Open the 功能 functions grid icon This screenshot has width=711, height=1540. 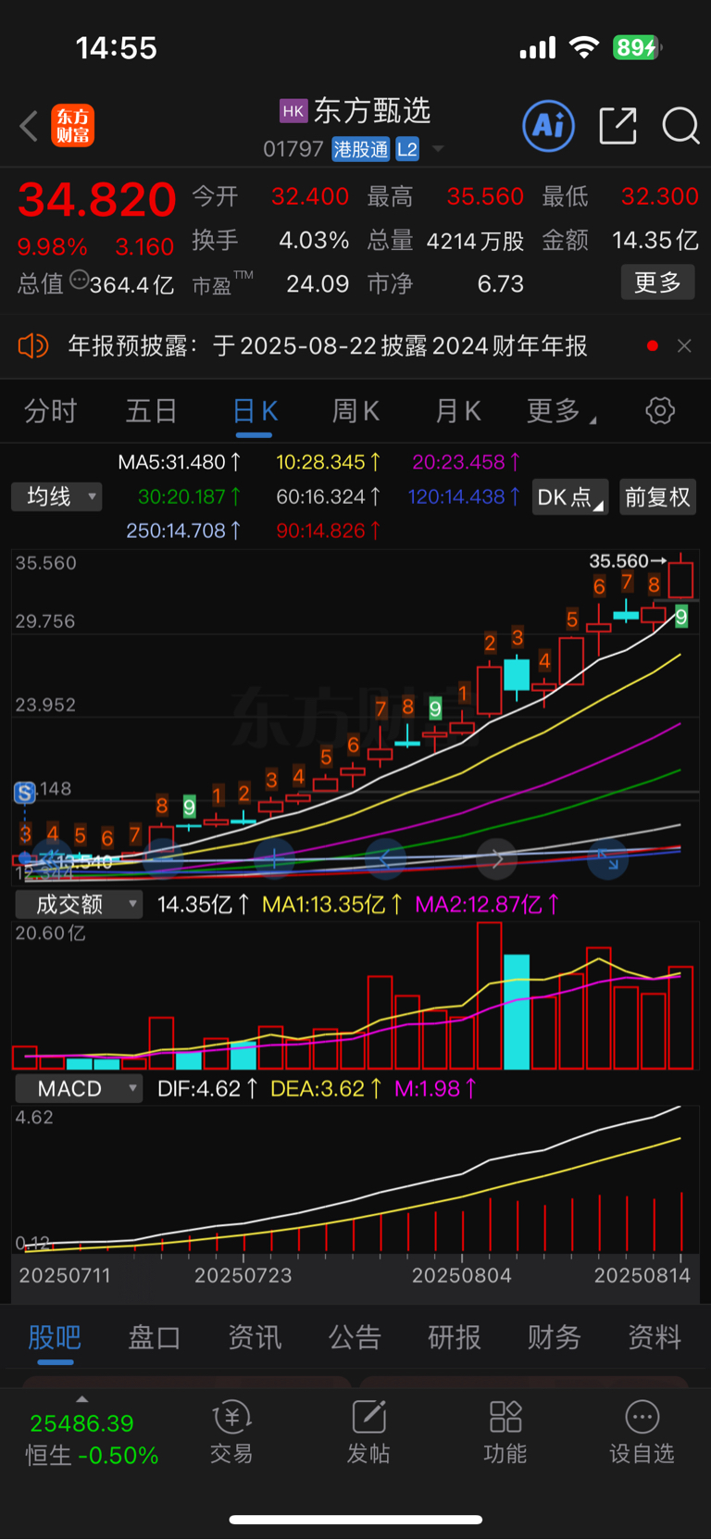505,1433
